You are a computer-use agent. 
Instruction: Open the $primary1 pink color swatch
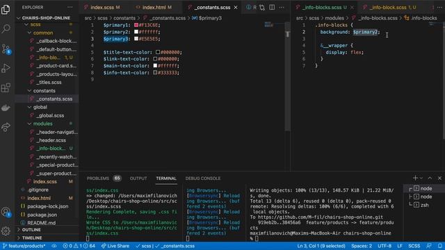pyautogui.click(x=136, y=25)
